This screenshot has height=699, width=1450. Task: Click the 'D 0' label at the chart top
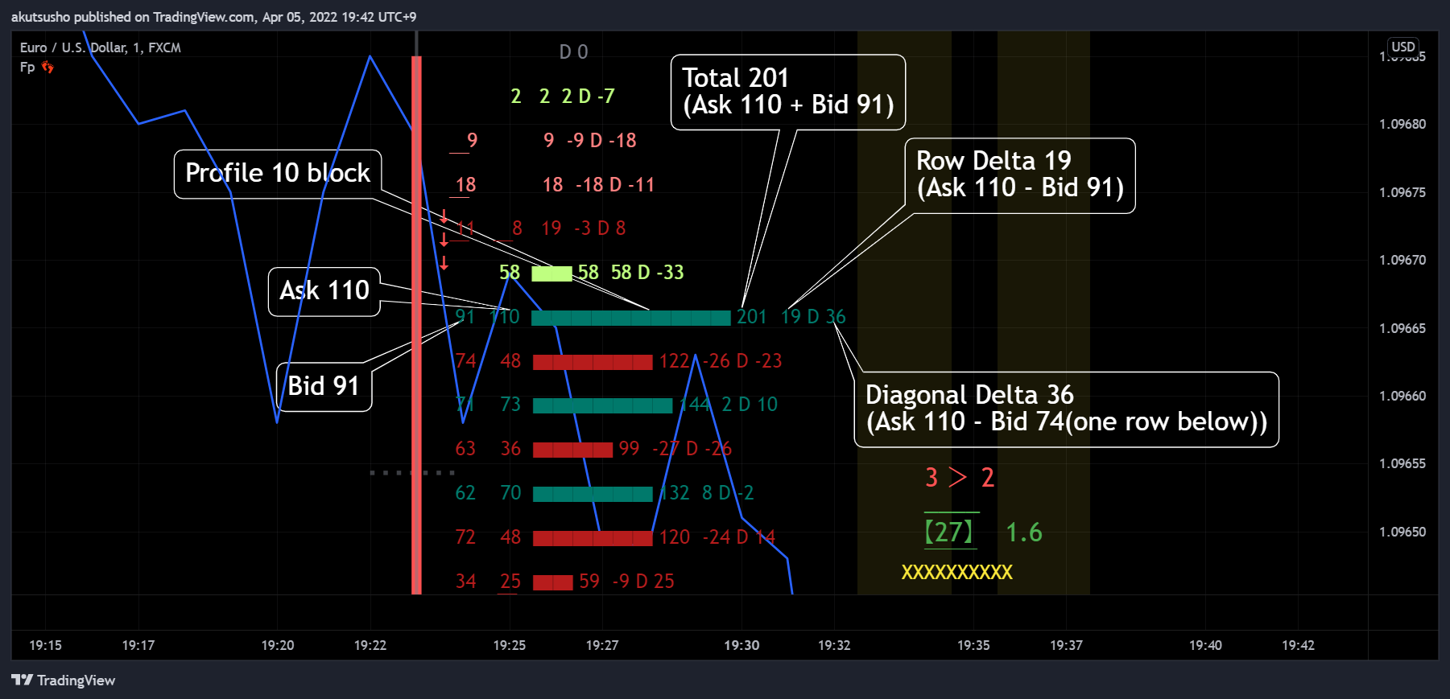point(574,52)
